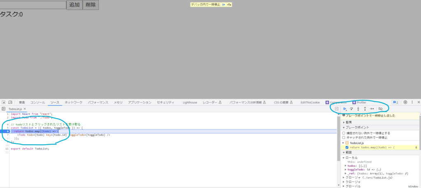The image size is (421, 188).
Task: Select the ソース tab
Action: pyautogui.click(x=55, y=102)
